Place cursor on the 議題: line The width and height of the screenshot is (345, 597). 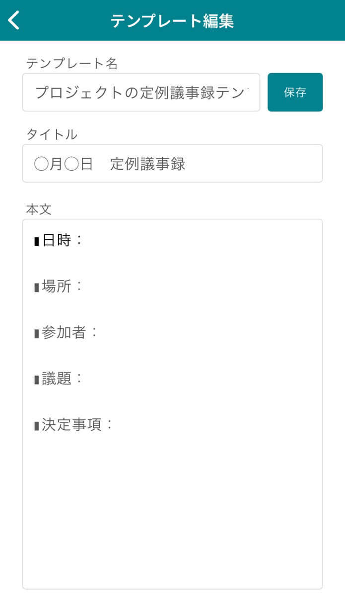[x=63, y=379]
